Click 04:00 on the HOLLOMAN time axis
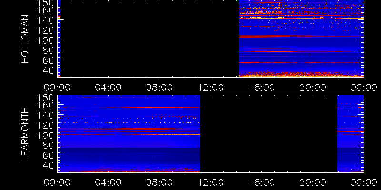This screenshot has width=381, height=190. click(x=108, y=87)
